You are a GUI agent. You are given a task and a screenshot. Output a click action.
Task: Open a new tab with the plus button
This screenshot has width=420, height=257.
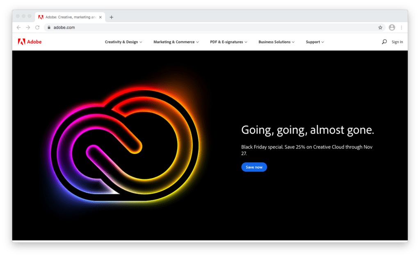pyautogui.click(x=112, y=17)
